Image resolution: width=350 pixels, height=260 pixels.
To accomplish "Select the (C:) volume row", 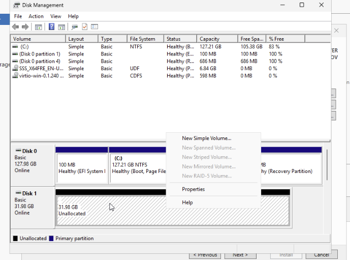I will pyautogui.click(x=24, y=47).
